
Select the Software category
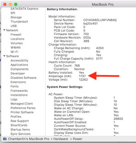12,56
